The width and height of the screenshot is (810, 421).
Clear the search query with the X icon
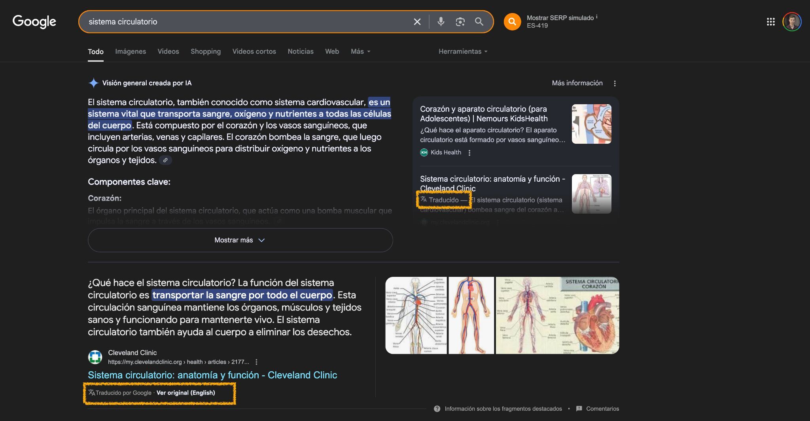pyautogui.click(x=417, y=22)
